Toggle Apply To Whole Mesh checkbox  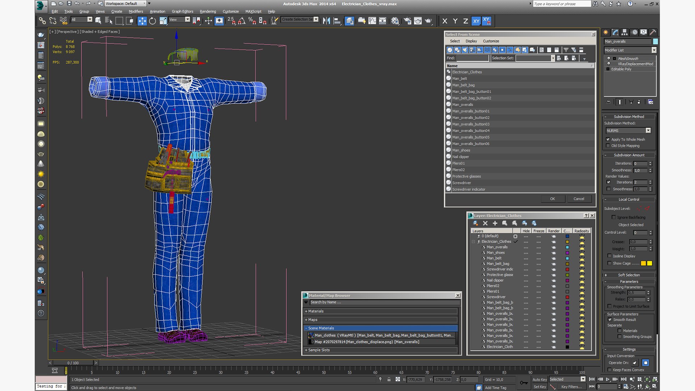pyautogui.click(x=608, y=139)
